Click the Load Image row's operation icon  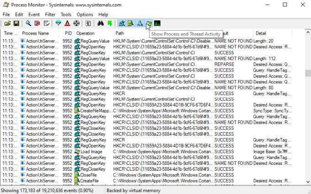(77, 152)
